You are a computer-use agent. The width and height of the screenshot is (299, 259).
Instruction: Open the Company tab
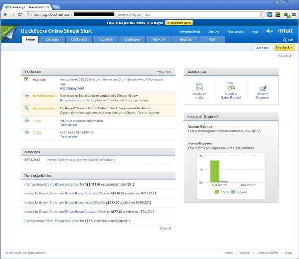(x=52, y=40)
